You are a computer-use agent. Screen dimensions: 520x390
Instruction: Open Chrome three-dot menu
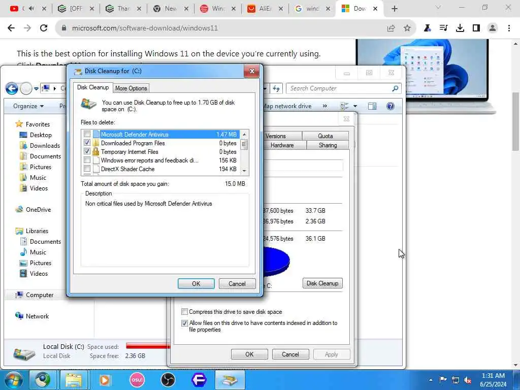509,28
